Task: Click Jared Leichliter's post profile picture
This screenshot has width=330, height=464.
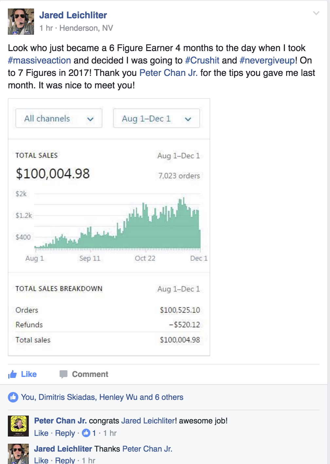Action: click(21, 22)
